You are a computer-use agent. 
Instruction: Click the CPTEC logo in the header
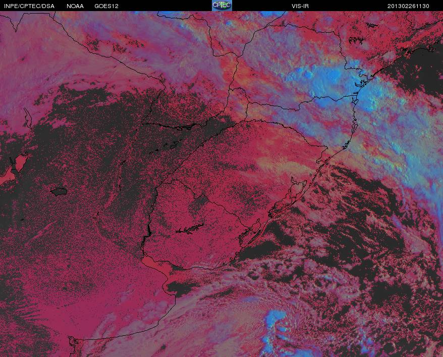(x=222, y=6)
